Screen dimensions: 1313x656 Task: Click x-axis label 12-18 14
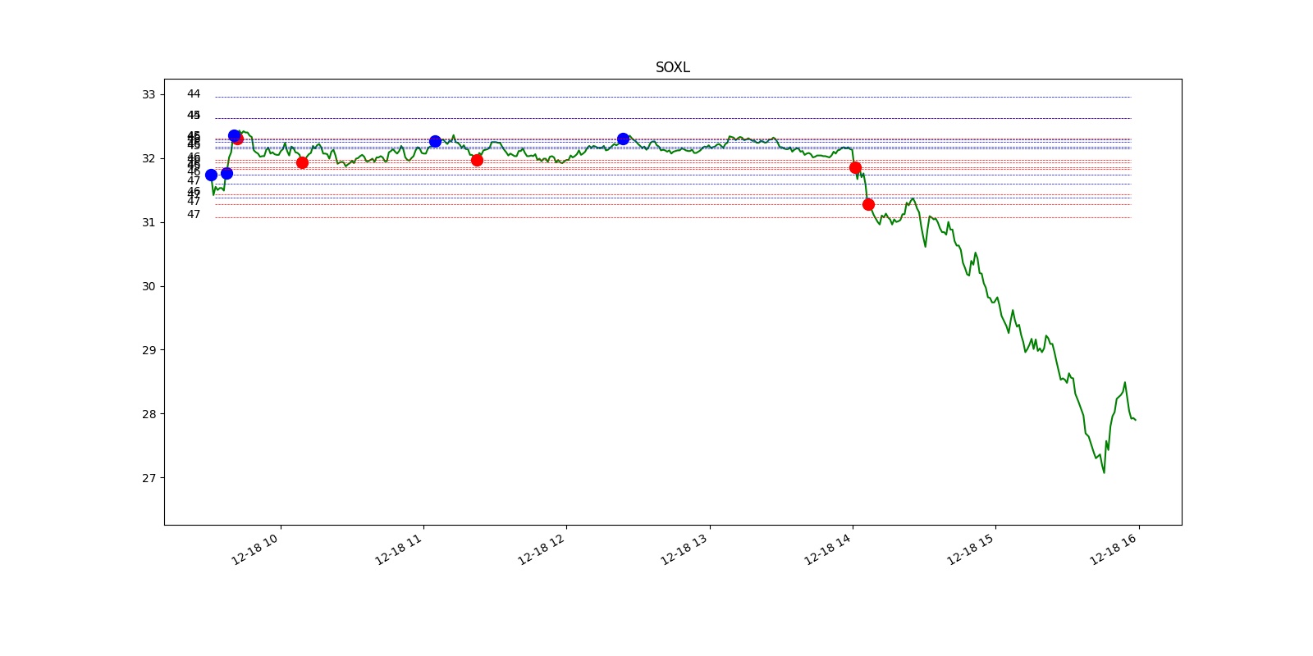[828, 548]
